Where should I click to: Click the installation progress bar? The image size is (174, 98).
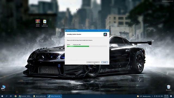(x=87, y=46)
